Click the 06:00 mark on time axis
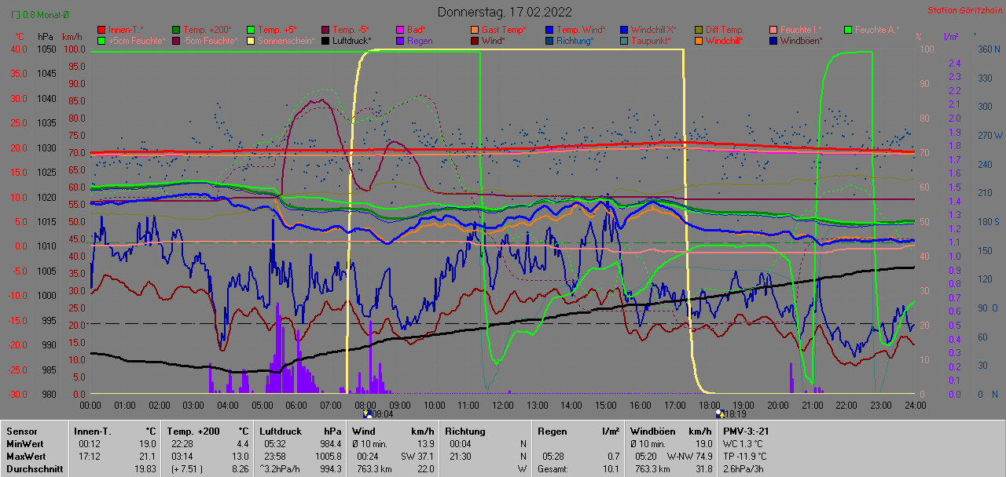The image size is (1006, 477). 296,406
